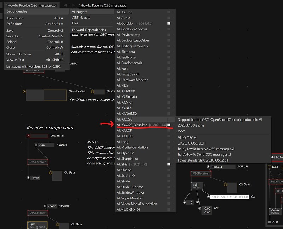This screenshot has height=229, width=283.
Task: Expand the arrow on the VL.IO.TUIO row
Action: pyautogui.click(x=173, y=136)
